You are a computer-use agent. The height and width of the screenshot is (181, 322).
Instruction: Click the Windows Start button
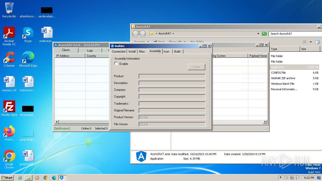(7, 178)
